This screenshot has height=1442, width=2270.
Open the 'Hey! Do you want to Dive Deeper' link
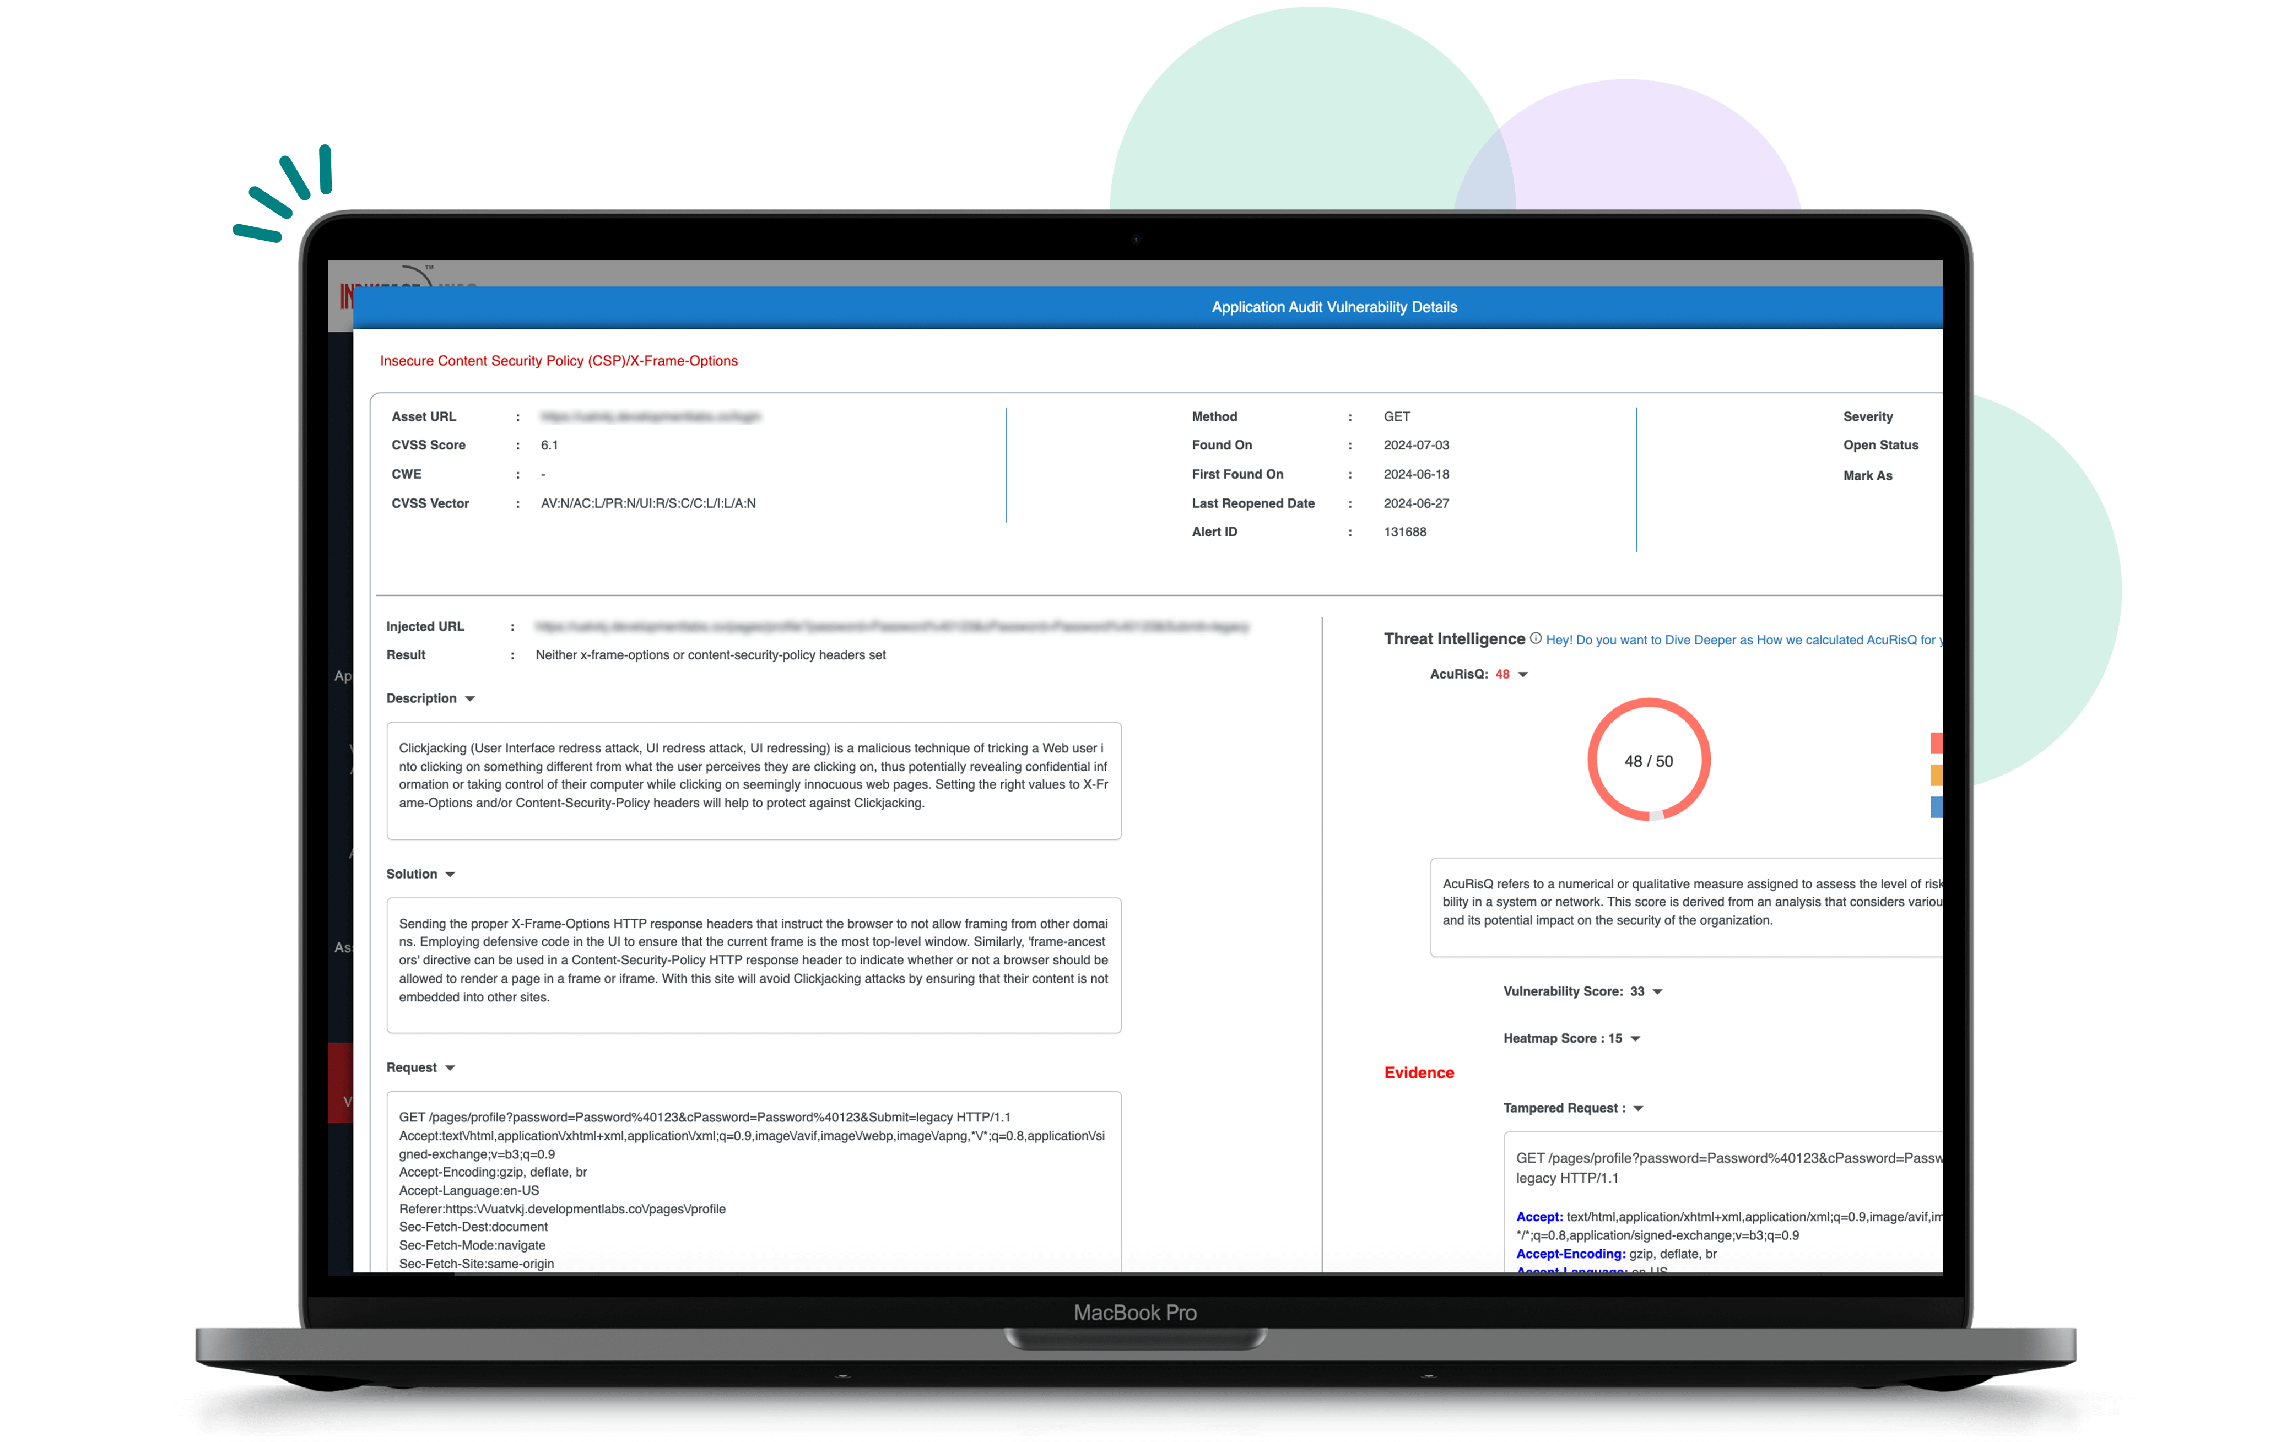(1743, 640)
